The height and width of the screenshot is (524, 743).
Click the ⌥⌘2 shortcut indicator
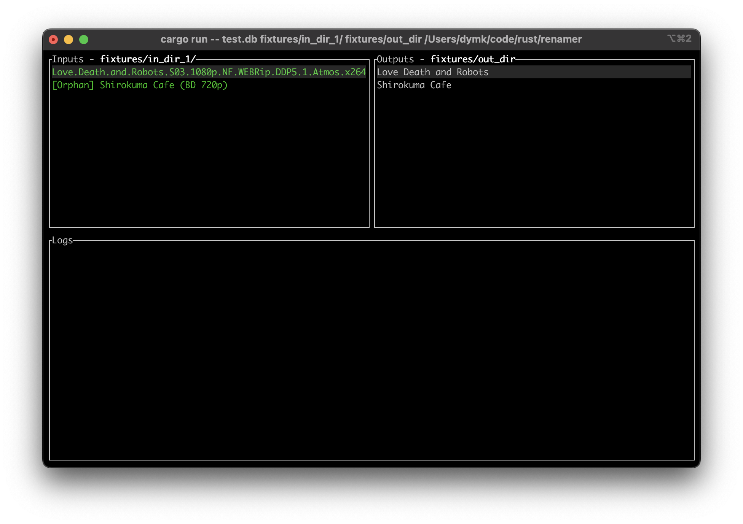(679, 38)
